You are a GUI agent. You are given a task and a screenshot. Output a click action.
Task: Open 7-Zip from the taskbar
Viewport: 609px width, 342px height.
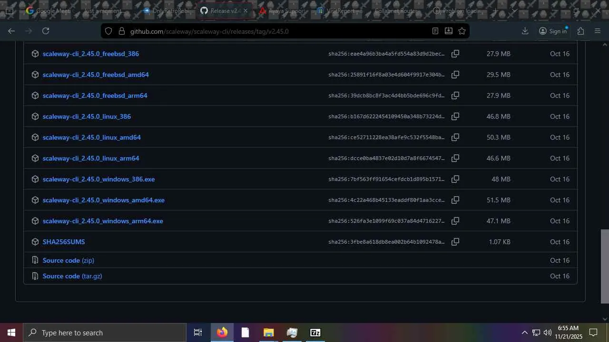pyautogui.click(x=315, y=332)
